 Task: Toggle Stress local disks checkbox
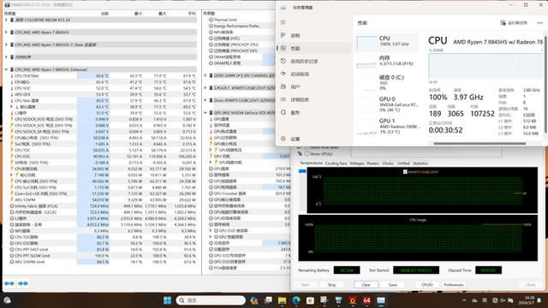tap(307, 147)
